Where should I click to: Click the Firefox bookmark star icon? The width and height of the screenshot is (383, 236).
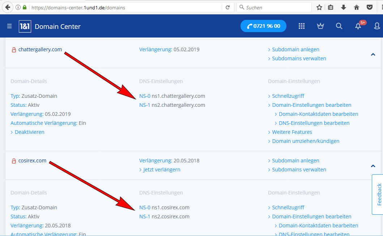point(319,7)
